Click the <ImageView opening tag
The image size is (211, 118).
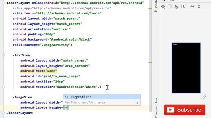point(22,97)
